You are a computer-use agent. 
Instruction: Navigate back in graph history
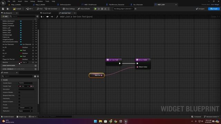click(48, 17)
